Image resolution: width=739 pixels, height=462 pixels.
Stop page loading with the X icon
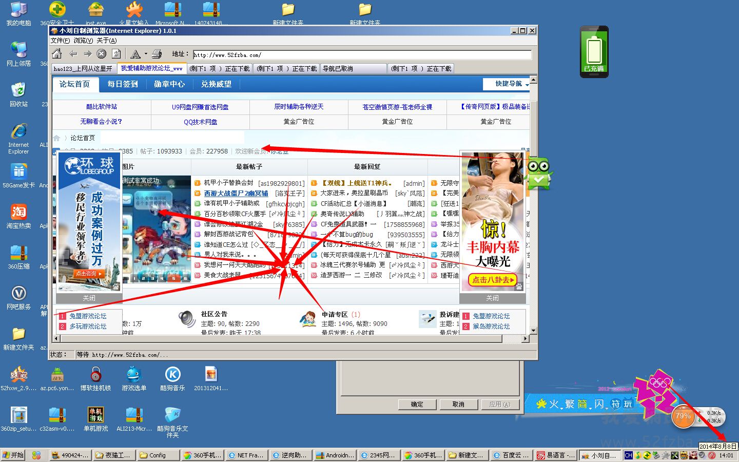(x=102, y=54)
